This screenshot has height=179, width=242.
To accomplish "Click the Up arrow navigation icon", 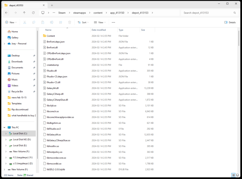I will click(x=24, y=13).
